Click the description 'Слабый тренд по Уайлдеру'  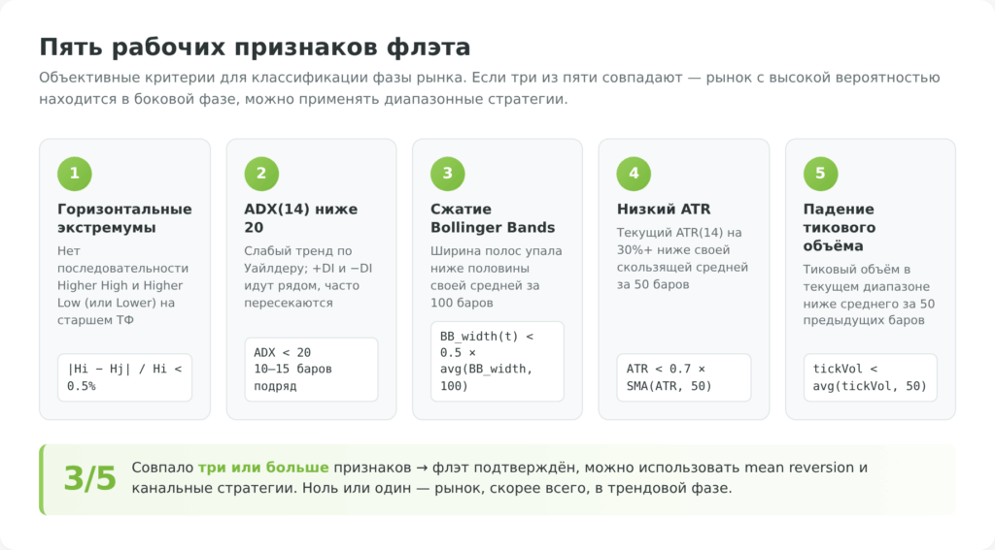(308, 276)
